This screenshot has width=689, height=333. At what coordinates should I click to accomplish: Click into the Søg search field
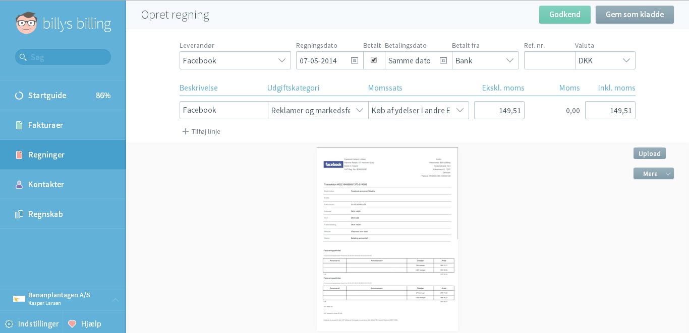[63, 57]
